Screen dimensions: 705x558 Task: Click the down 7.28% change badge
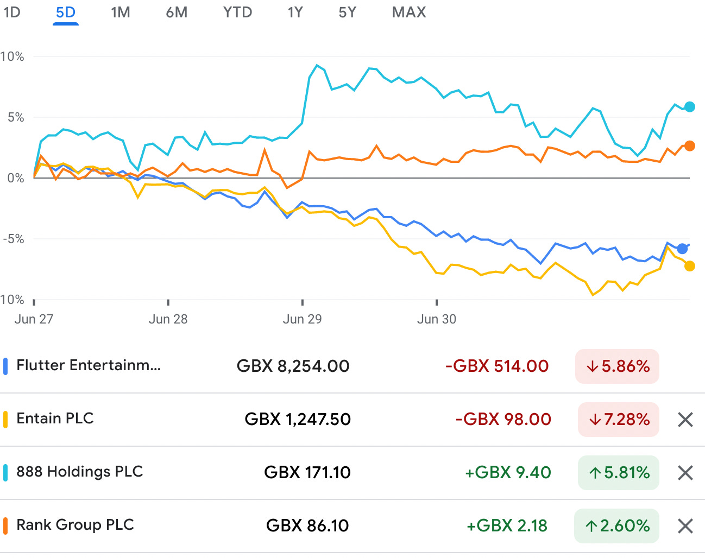pos(619,420)
